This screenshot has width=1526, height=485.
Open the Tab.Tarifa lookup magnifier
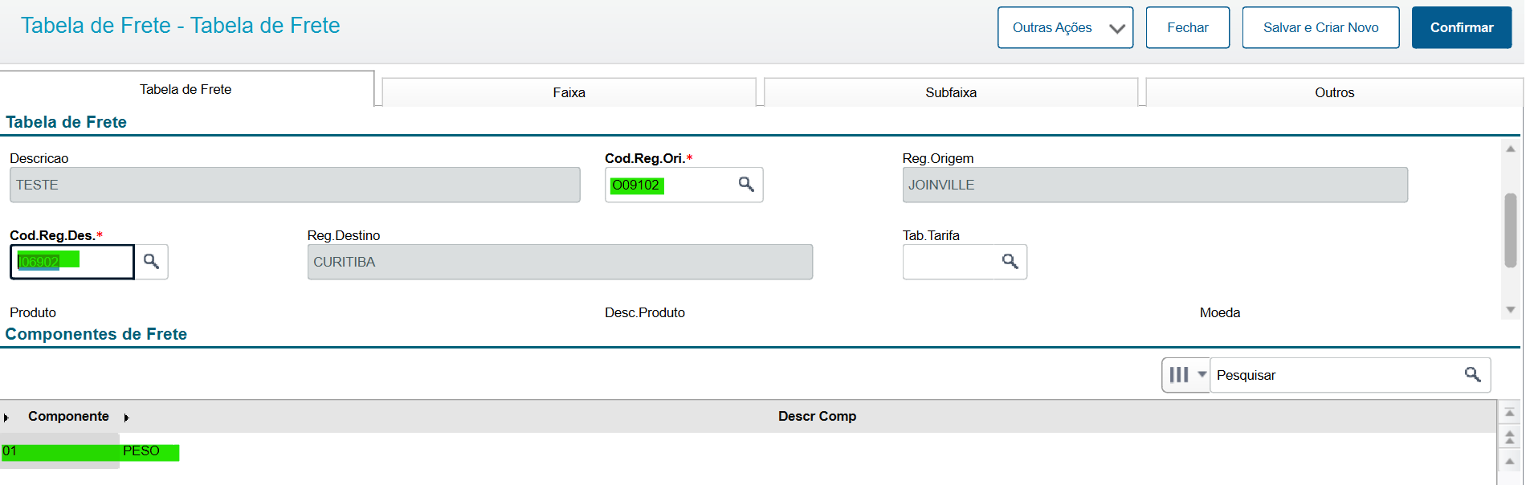(1010, 262)
